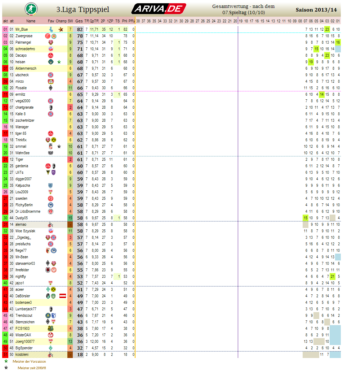Click the Gladbach crest beside Rosalie

tap(51, 88)
